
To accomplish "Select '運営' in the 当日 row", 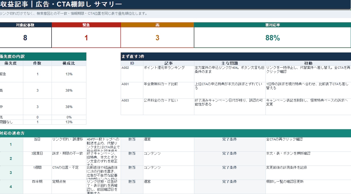I will click(169, 144).
